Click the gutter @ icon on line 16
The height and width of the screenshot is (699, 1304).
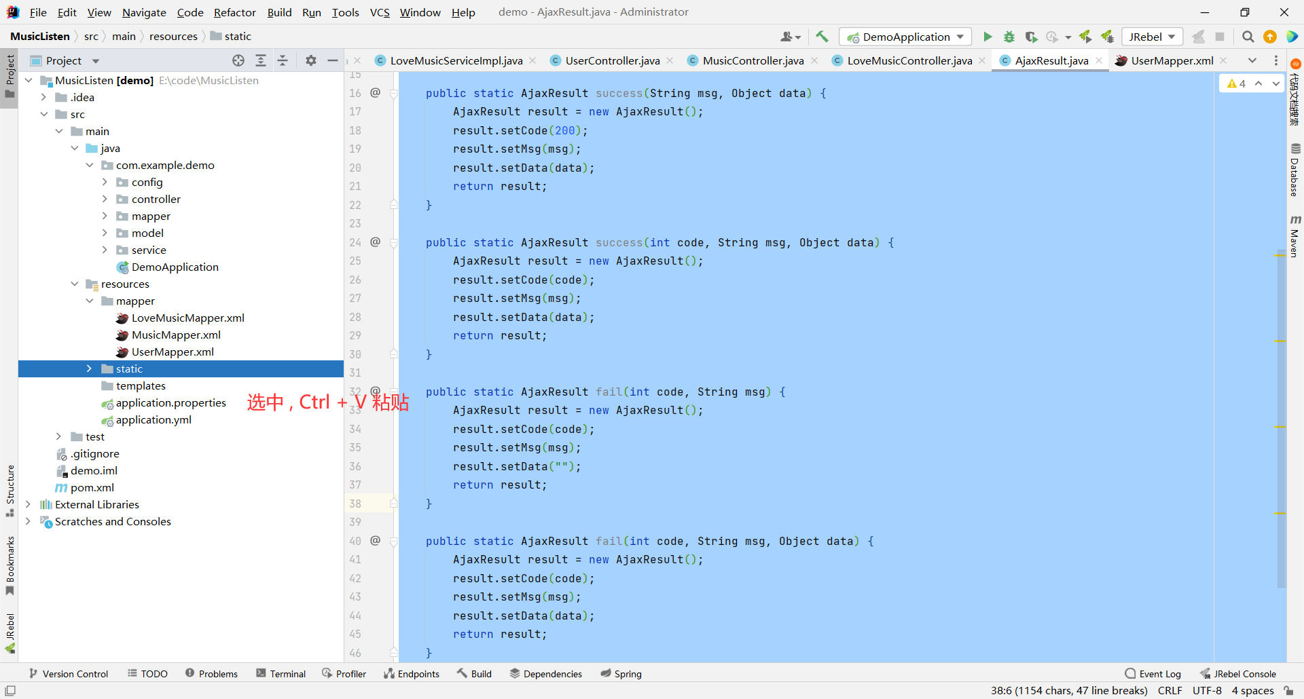375,92
